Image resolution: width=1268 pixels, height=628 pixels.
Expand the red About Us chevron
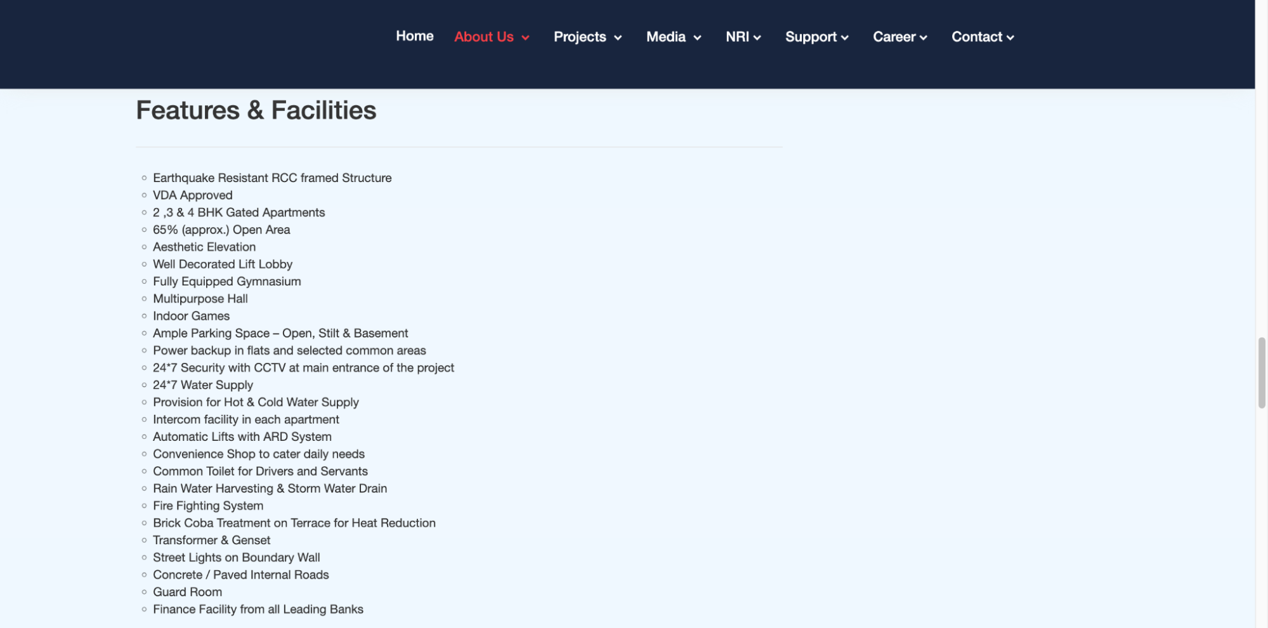525,38
